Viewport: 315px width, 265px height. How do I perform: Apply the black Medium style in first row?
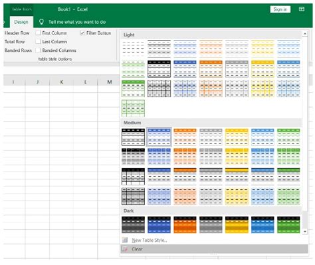click(133, 137)
